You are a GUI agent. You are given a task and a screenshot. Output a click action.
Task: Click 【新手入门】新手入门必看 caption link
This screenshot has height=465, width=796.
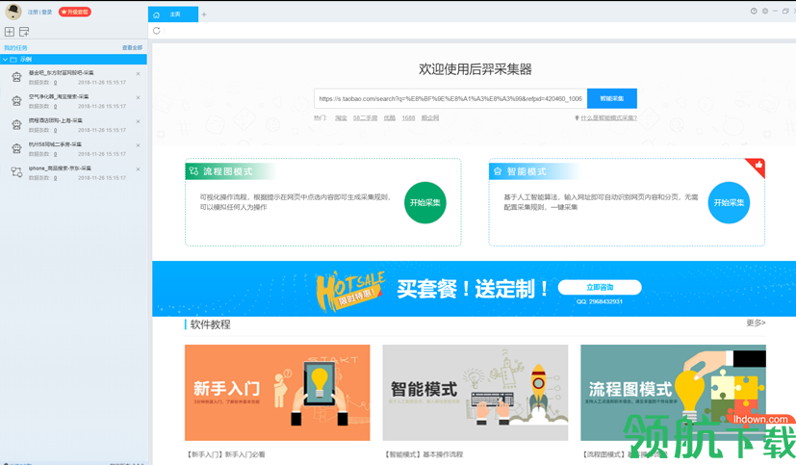click(226, 454)
